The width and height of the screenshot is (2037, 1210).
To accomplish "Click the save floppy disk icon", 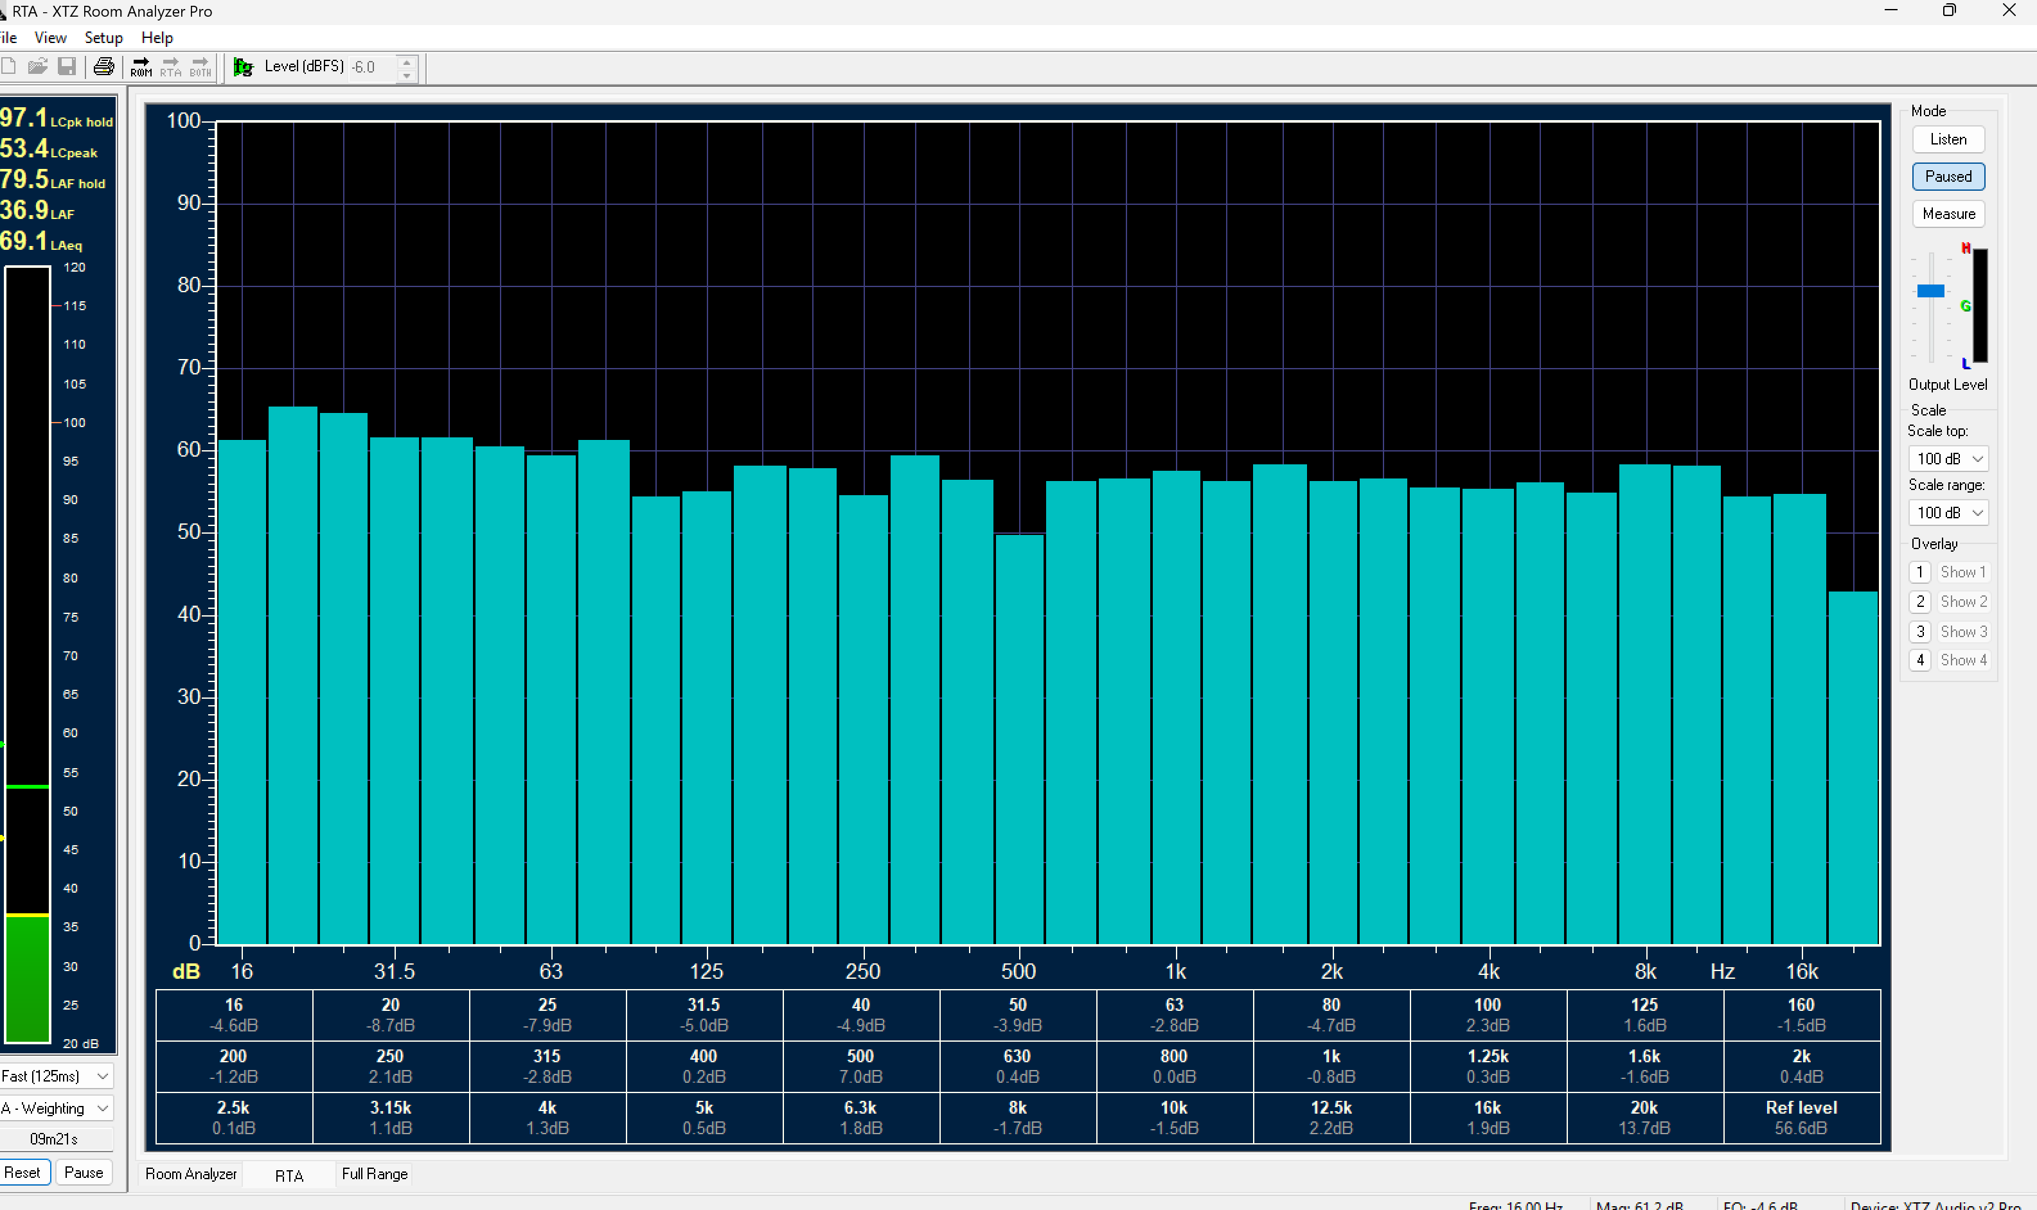I will click(67, 66).
